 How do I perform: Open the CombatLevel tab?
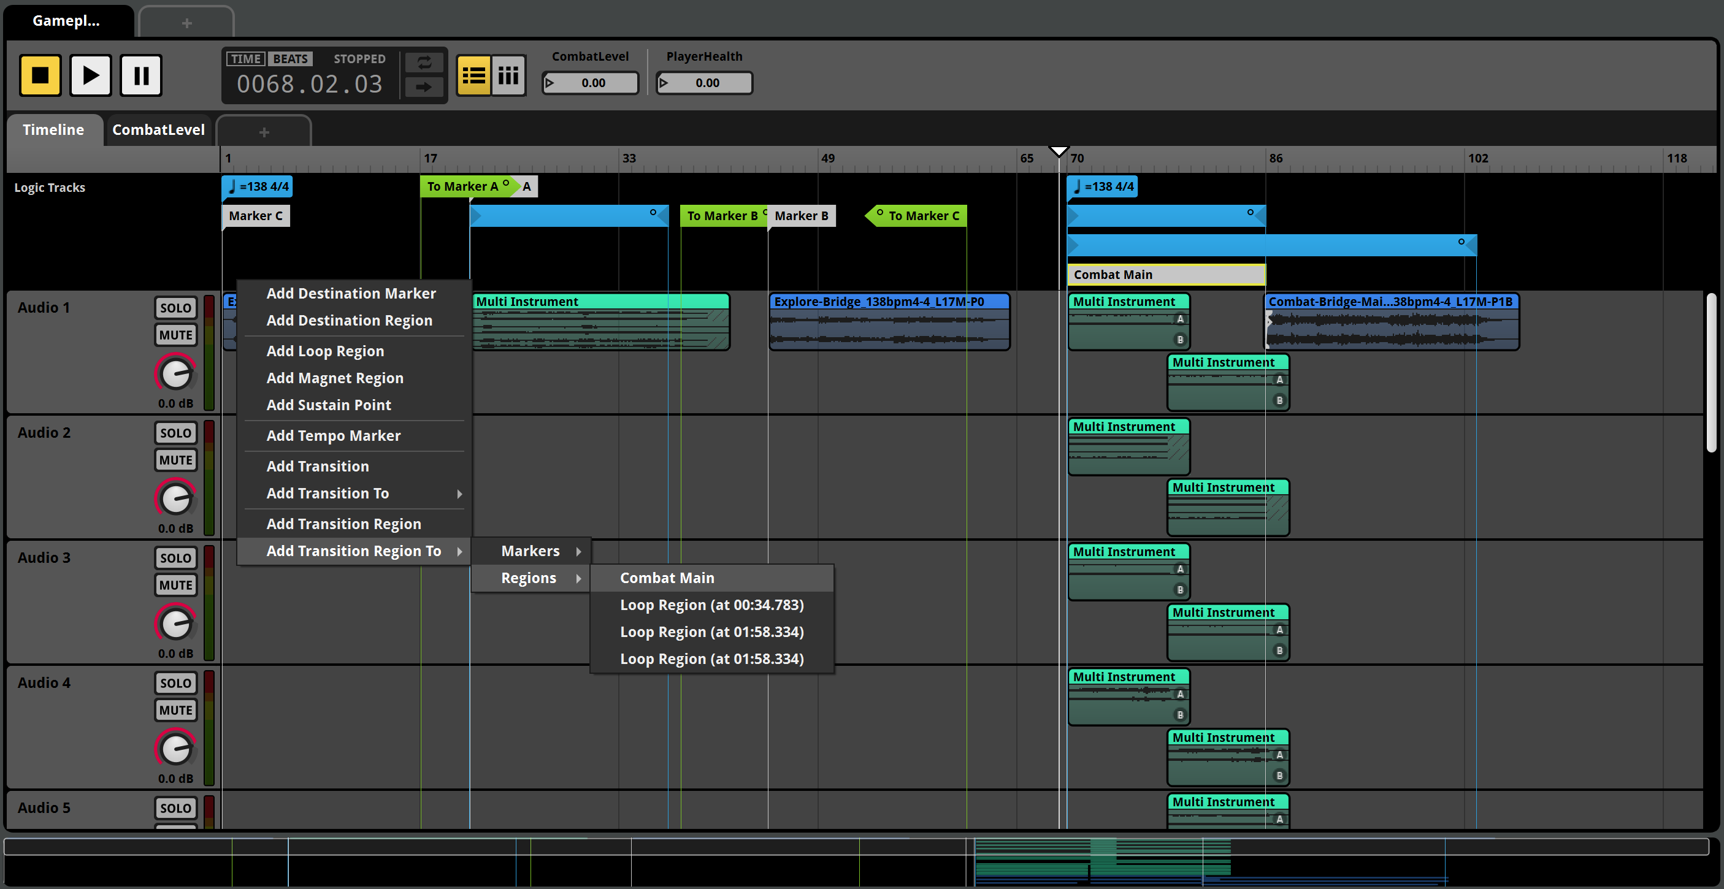pos(159,130)
